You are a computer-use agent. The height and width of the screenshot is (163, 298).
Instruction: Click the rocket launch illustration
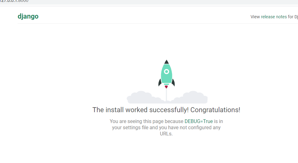(167, 81)
